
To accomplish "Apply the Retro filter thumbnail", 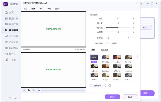I will click(x=94, y=75).
